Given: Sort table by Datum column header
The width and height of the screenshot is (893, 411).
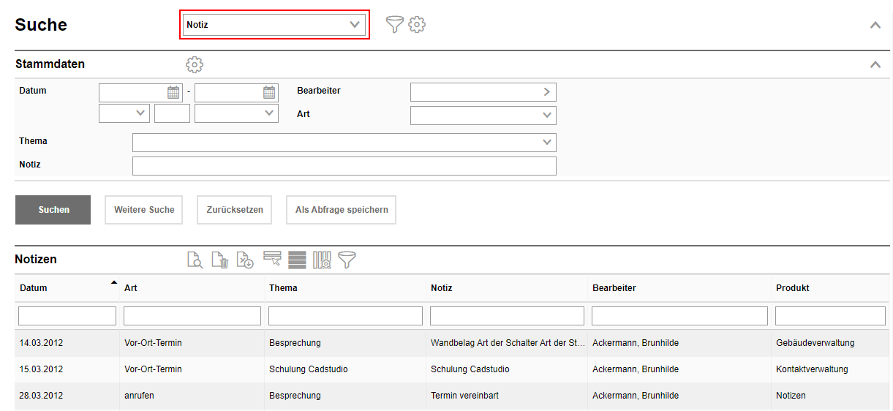Looking at the screenshot, I should coord(34,288).
